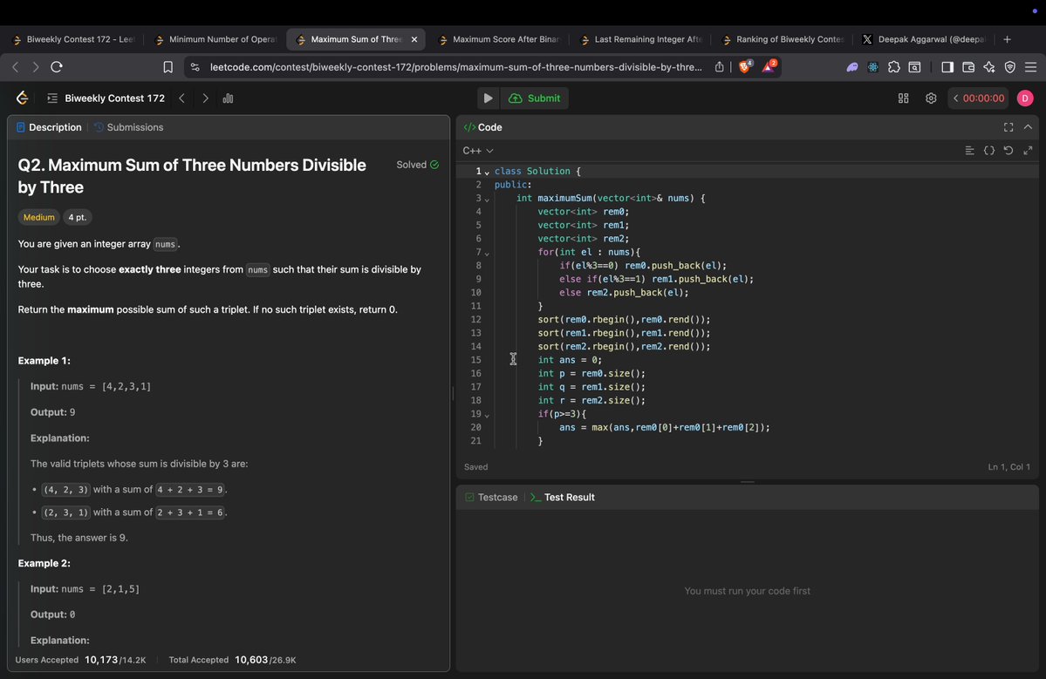Go to previous contest problem
This screenshot has height=679, width=1046.
[181, 98]
